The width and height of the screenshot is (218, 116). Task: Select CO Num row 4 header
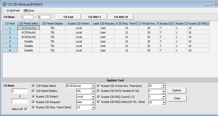click(x=10, y=41)
